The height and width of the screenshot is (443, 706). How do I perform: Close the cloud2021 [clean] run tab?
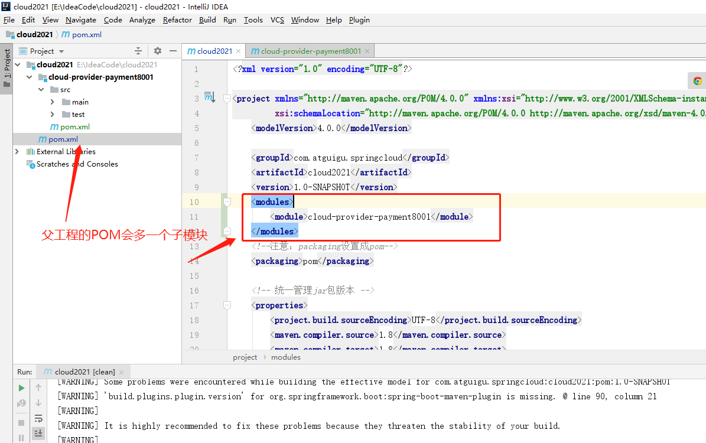click(x=122, y=372)
